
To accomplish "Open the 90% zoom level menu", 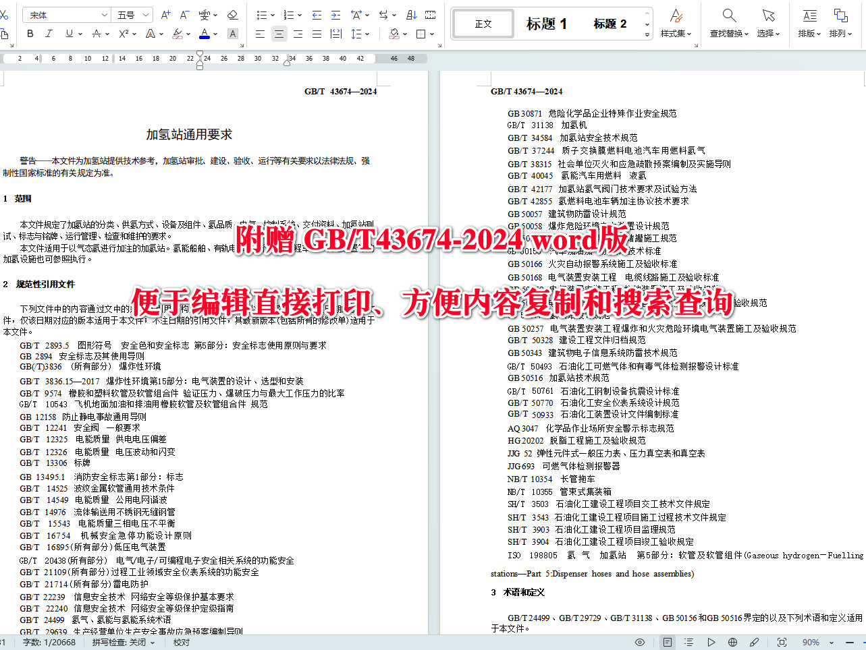I will point(817,643).
